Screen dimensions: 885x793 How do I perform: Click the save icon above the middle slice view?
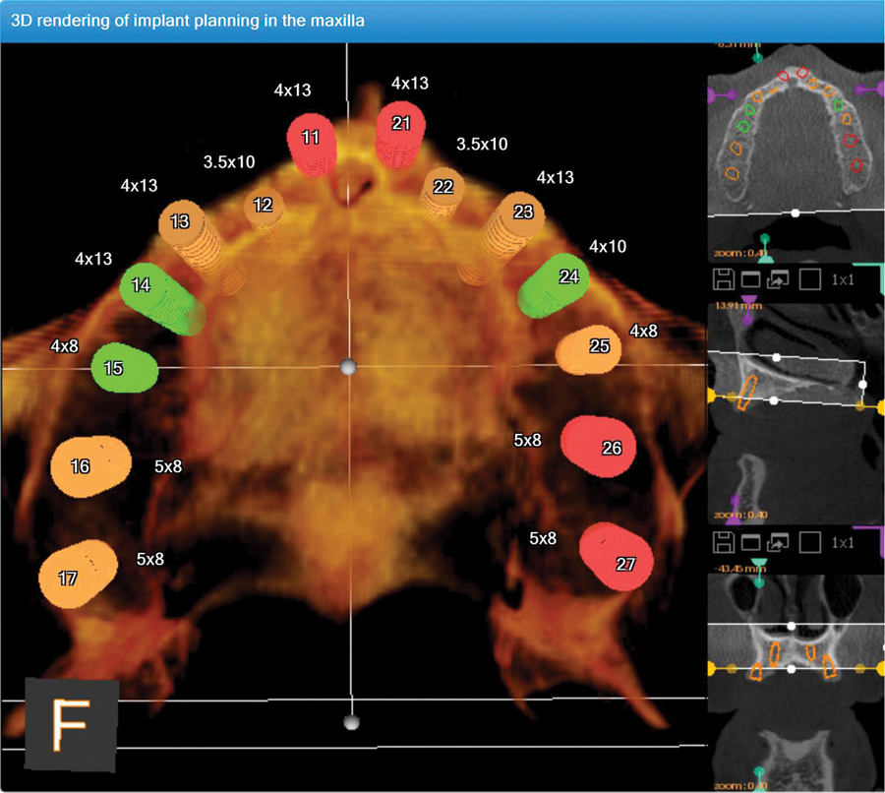[x=723, y=279]
